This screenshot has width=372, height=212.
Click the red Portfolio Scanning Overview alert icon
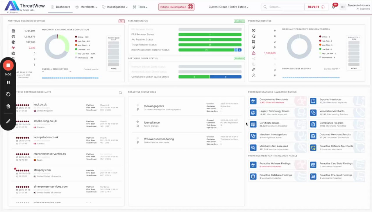pos(121,21)
